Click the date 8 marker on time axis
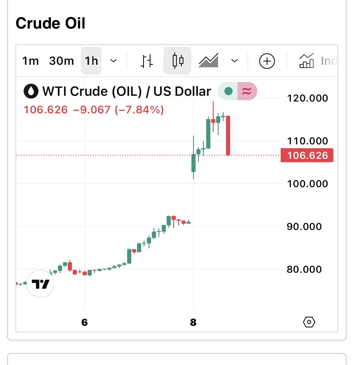 coord(193,322)
